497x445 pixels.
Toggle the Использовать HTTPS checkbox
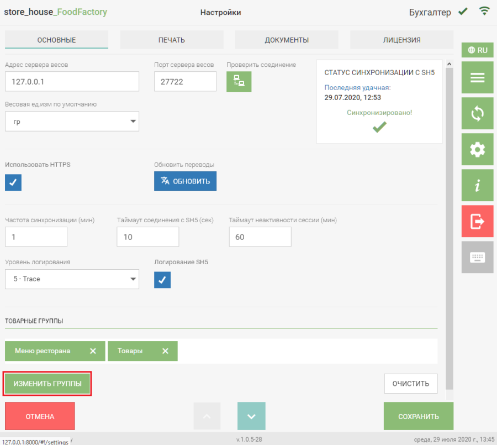coord(13,182)
